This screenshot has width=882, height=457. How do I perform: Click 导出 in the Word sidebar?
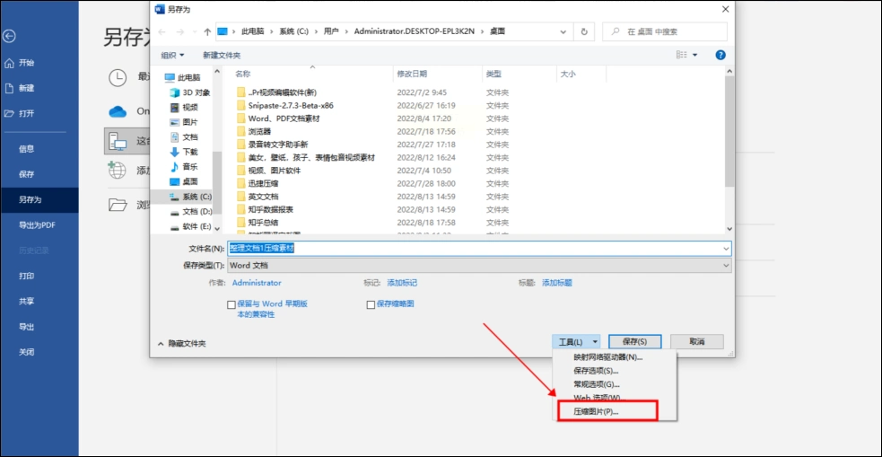(26, 327)
